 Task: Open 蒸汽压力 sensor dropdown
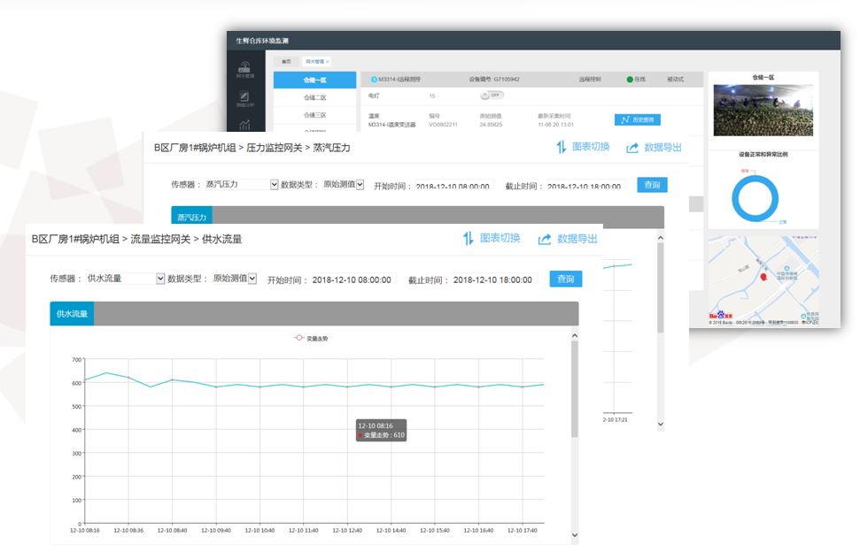(x=273, y=185)
